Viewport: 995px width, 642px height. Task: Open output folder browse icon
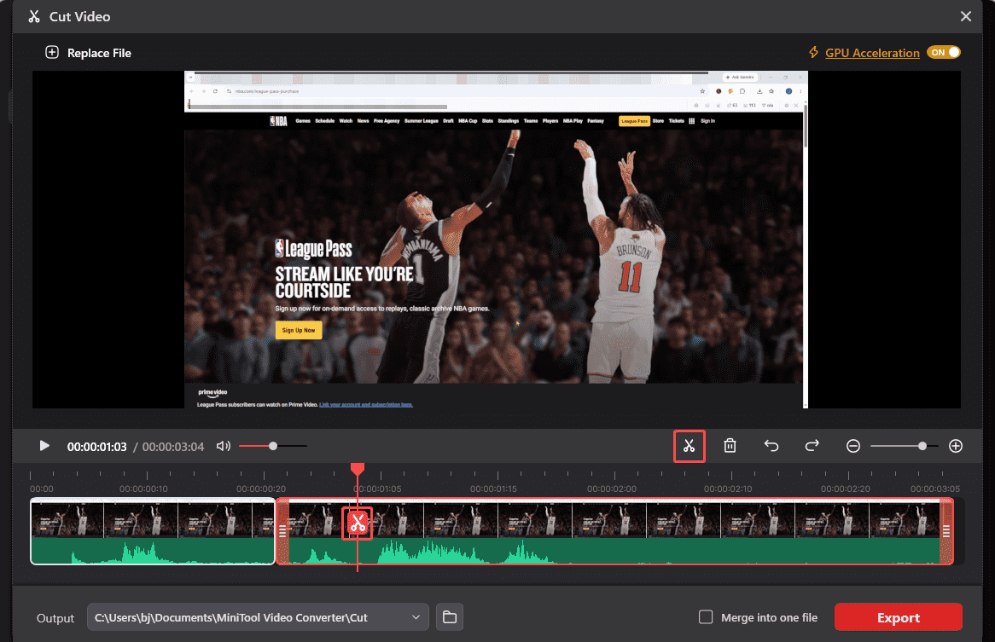[x=450, y=617]
